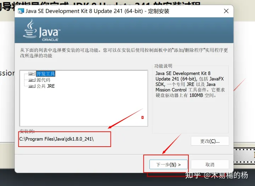Click the 更改(C)... button

pyautogui.click(x=210, y=141)
